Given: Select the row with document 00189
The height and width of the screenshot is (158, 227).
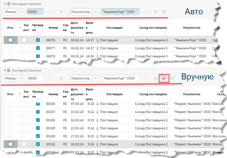Looking at the screenshot, I should click(x=115, y=128).
